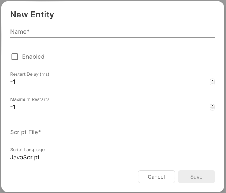Click the Maximum Restarts label

30,99
